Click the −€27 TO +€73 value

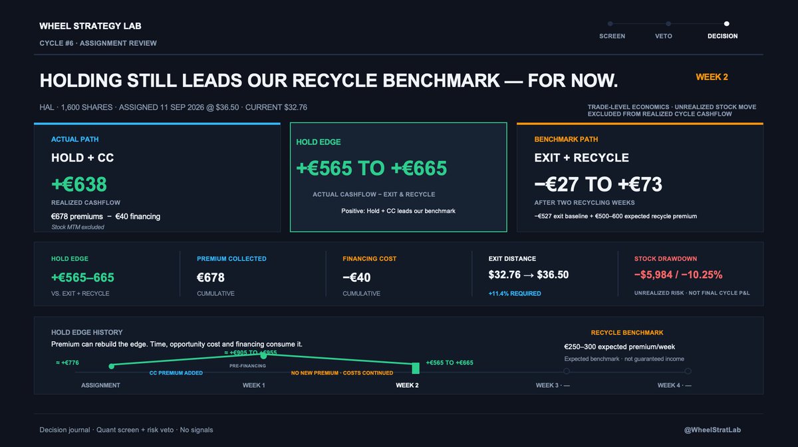click(598, 184)
